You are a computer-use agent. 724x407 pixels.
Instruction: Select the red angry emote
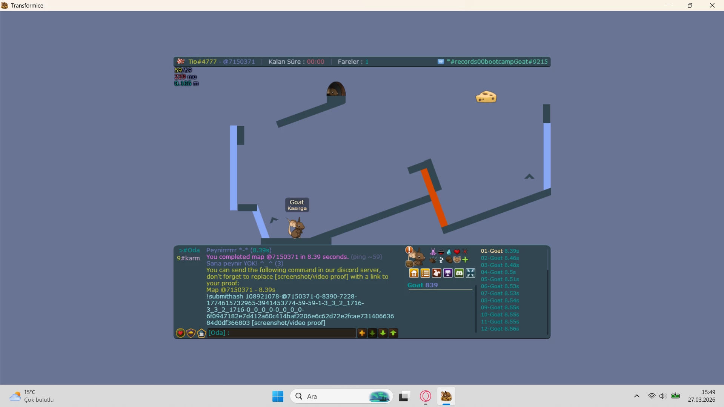click(x=465, y=252)
